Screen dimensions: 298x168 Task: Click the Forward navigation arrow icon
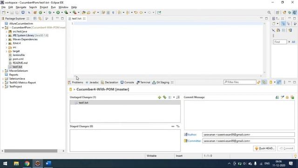point(149,13)
